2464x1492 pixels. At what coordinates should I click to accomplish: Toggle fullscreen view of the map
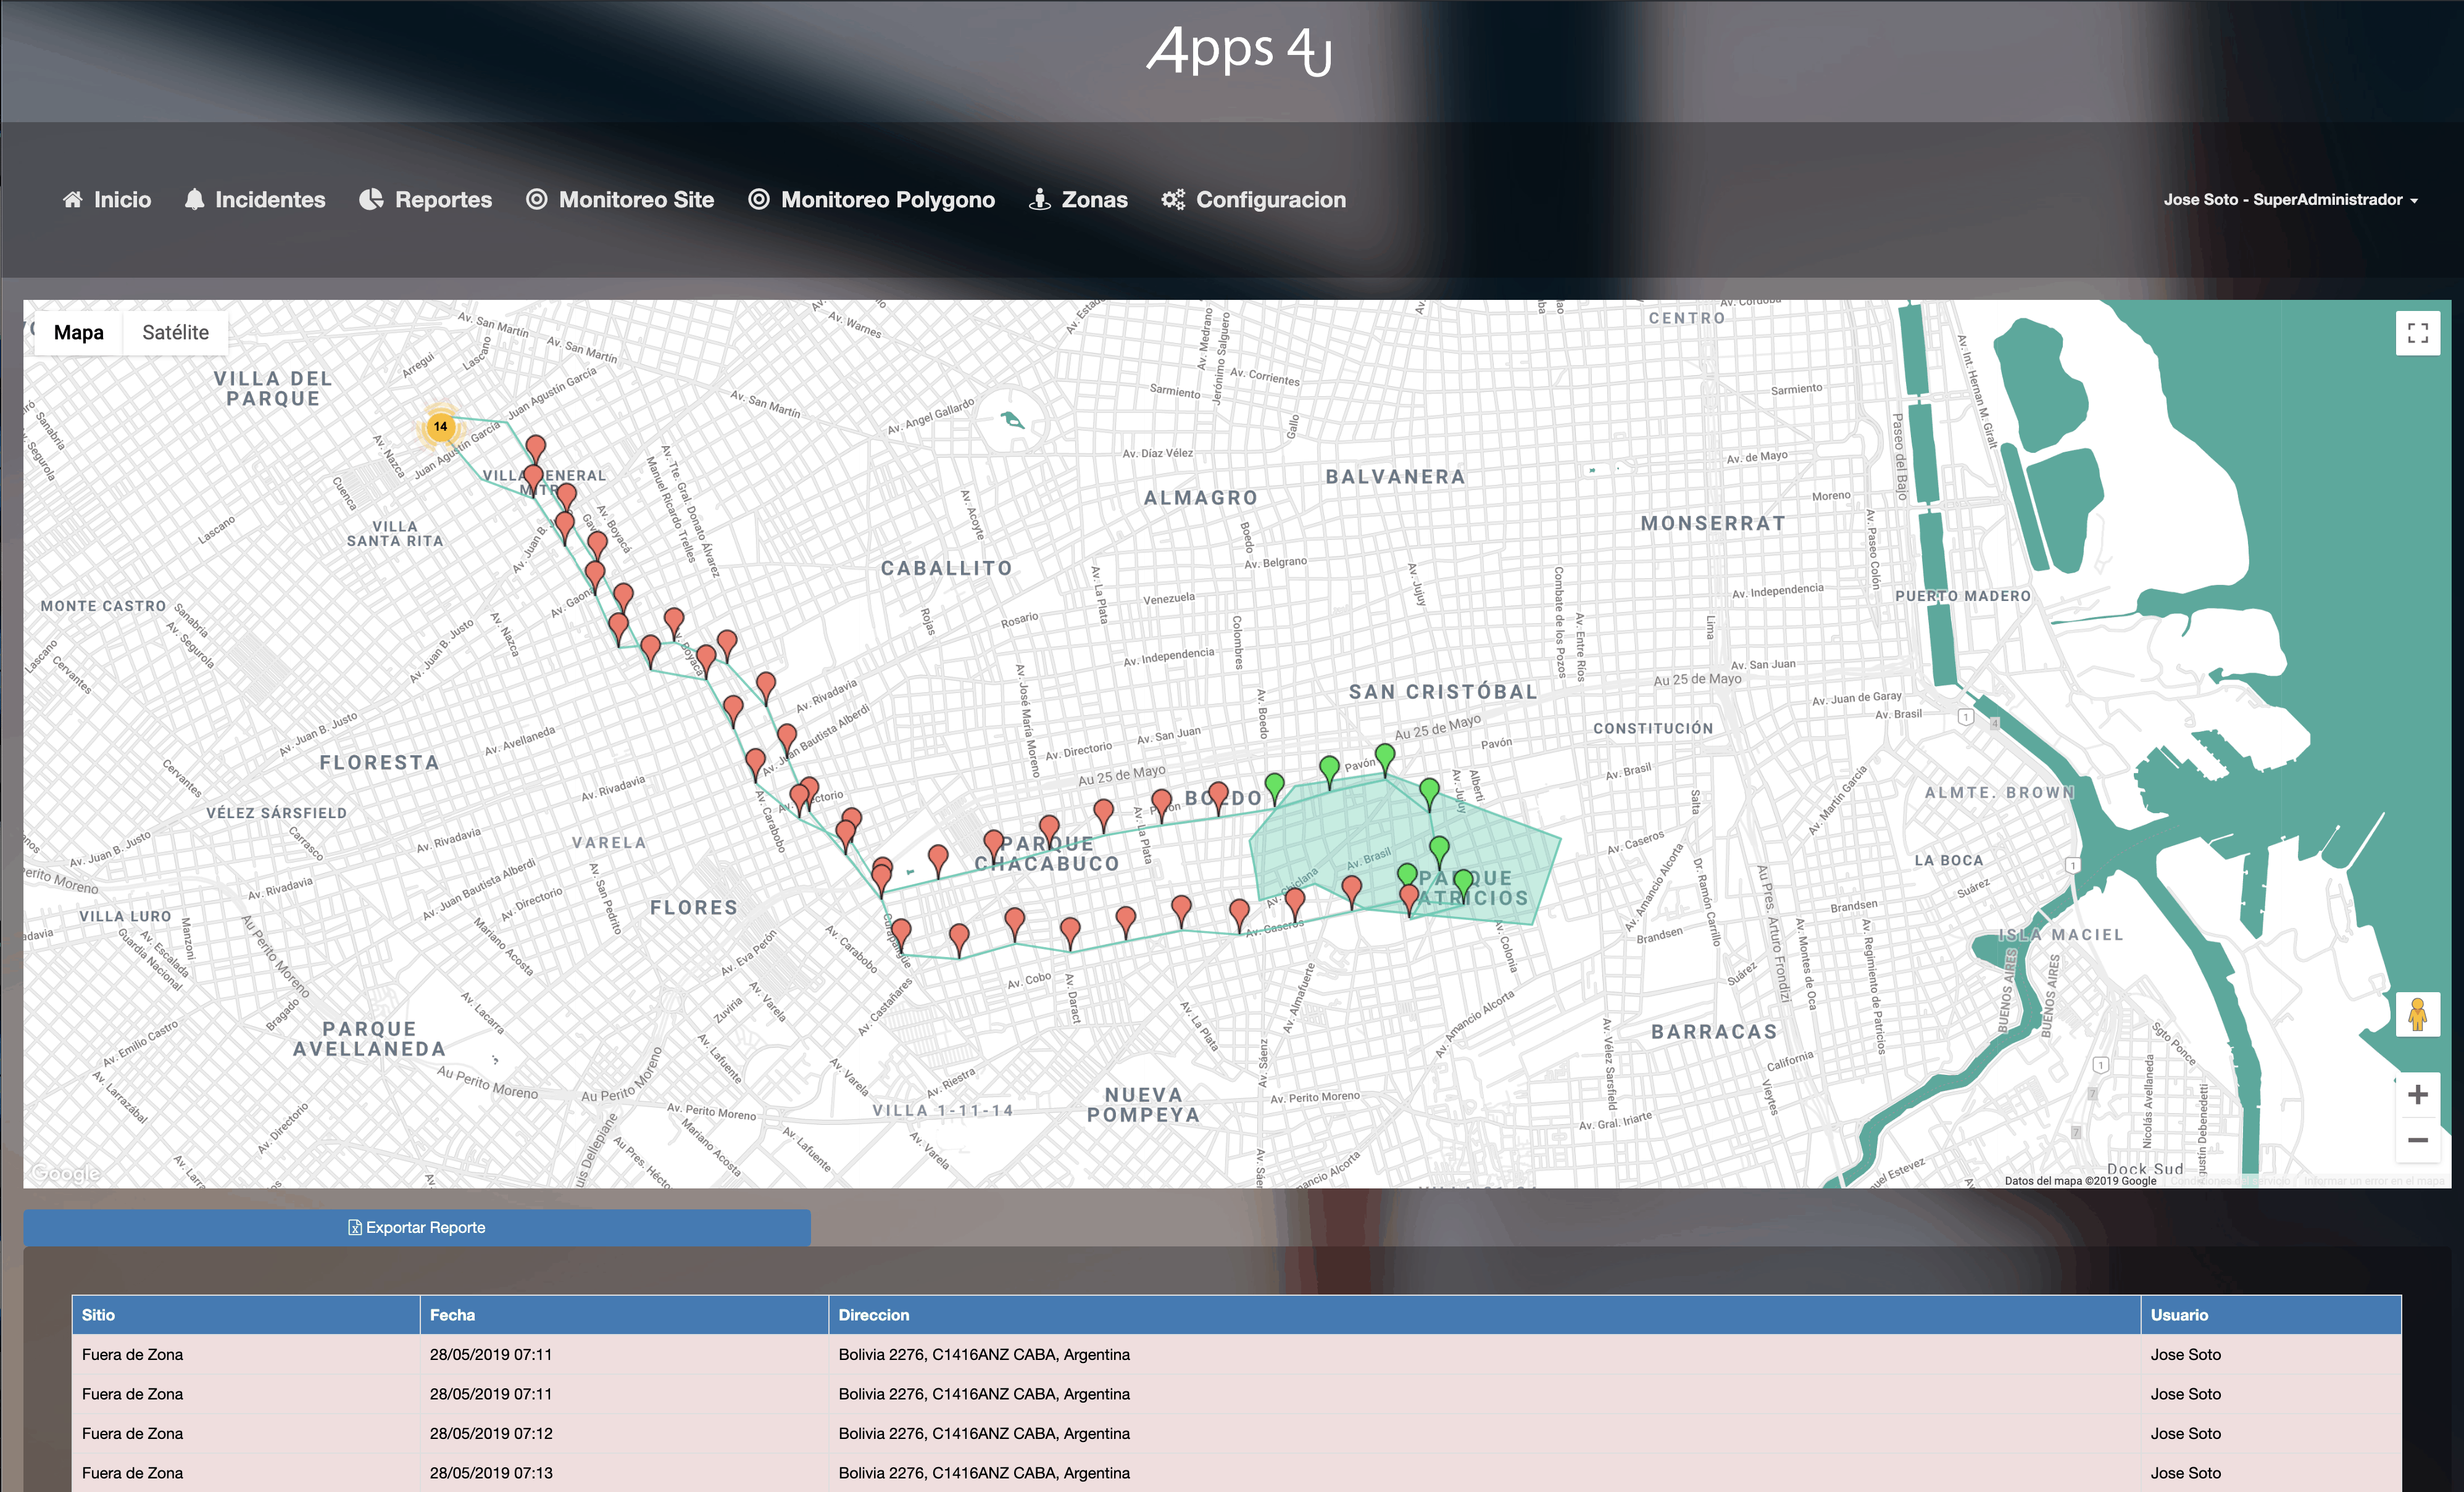2417,333
